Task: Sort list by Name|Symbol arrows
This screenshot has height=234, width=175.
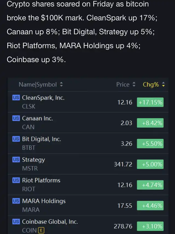Action: 61,84
